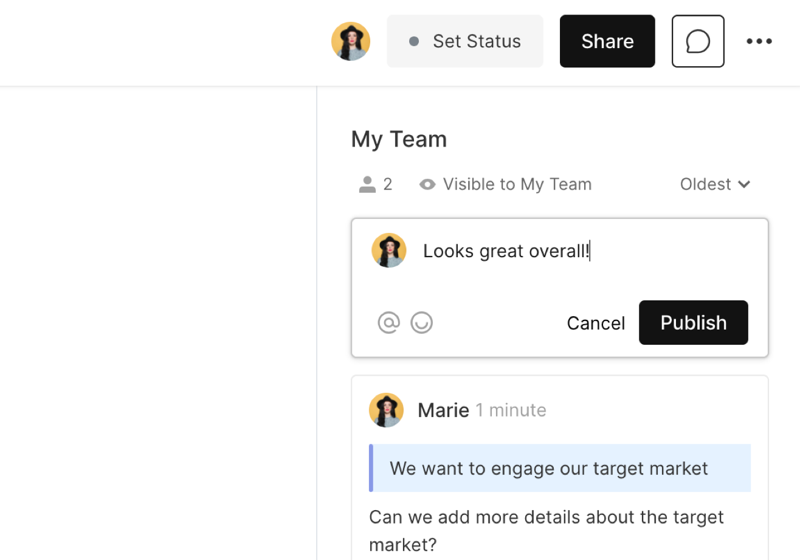
Task: Click the My Team panel heading
Action: click(399, 139)
